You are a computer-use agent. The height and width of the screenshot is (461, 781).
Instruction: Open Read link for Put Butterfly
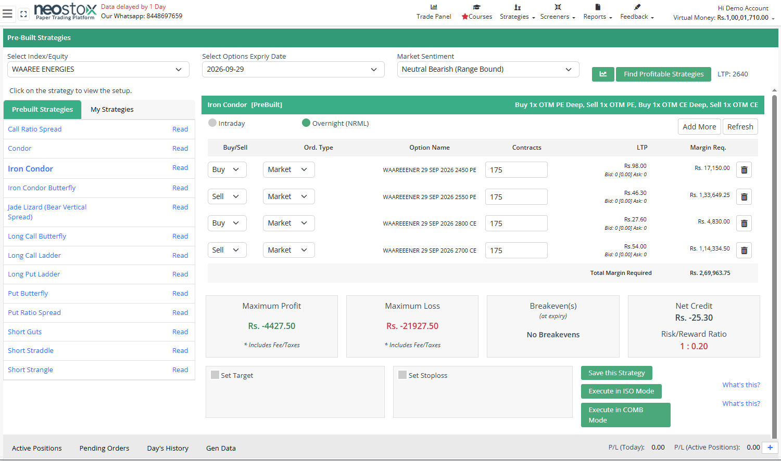[180, 294]
